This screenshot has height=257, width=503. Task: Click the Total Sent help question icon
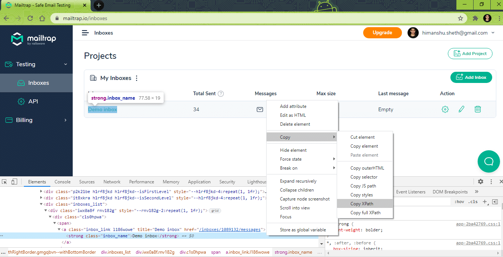pos(221,94)
